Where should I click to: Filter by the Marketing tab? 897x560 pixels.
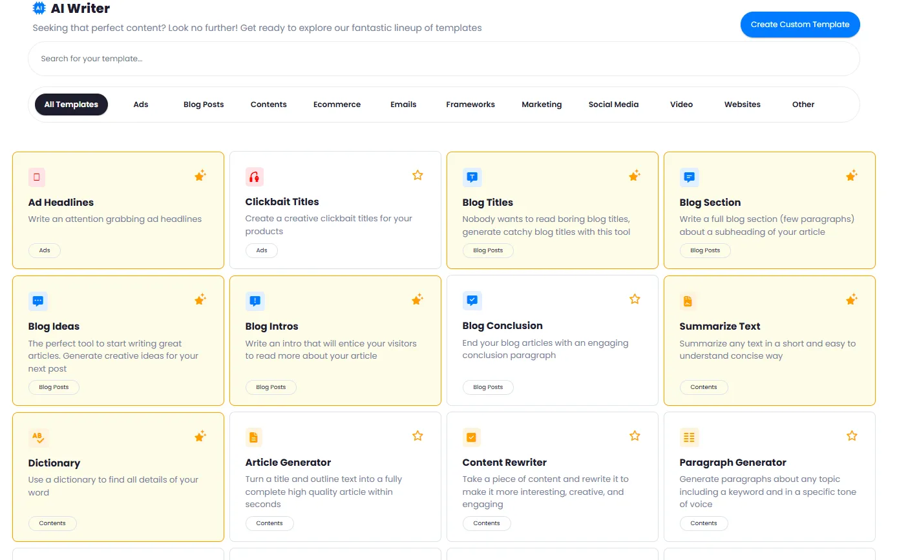(542, 105)
